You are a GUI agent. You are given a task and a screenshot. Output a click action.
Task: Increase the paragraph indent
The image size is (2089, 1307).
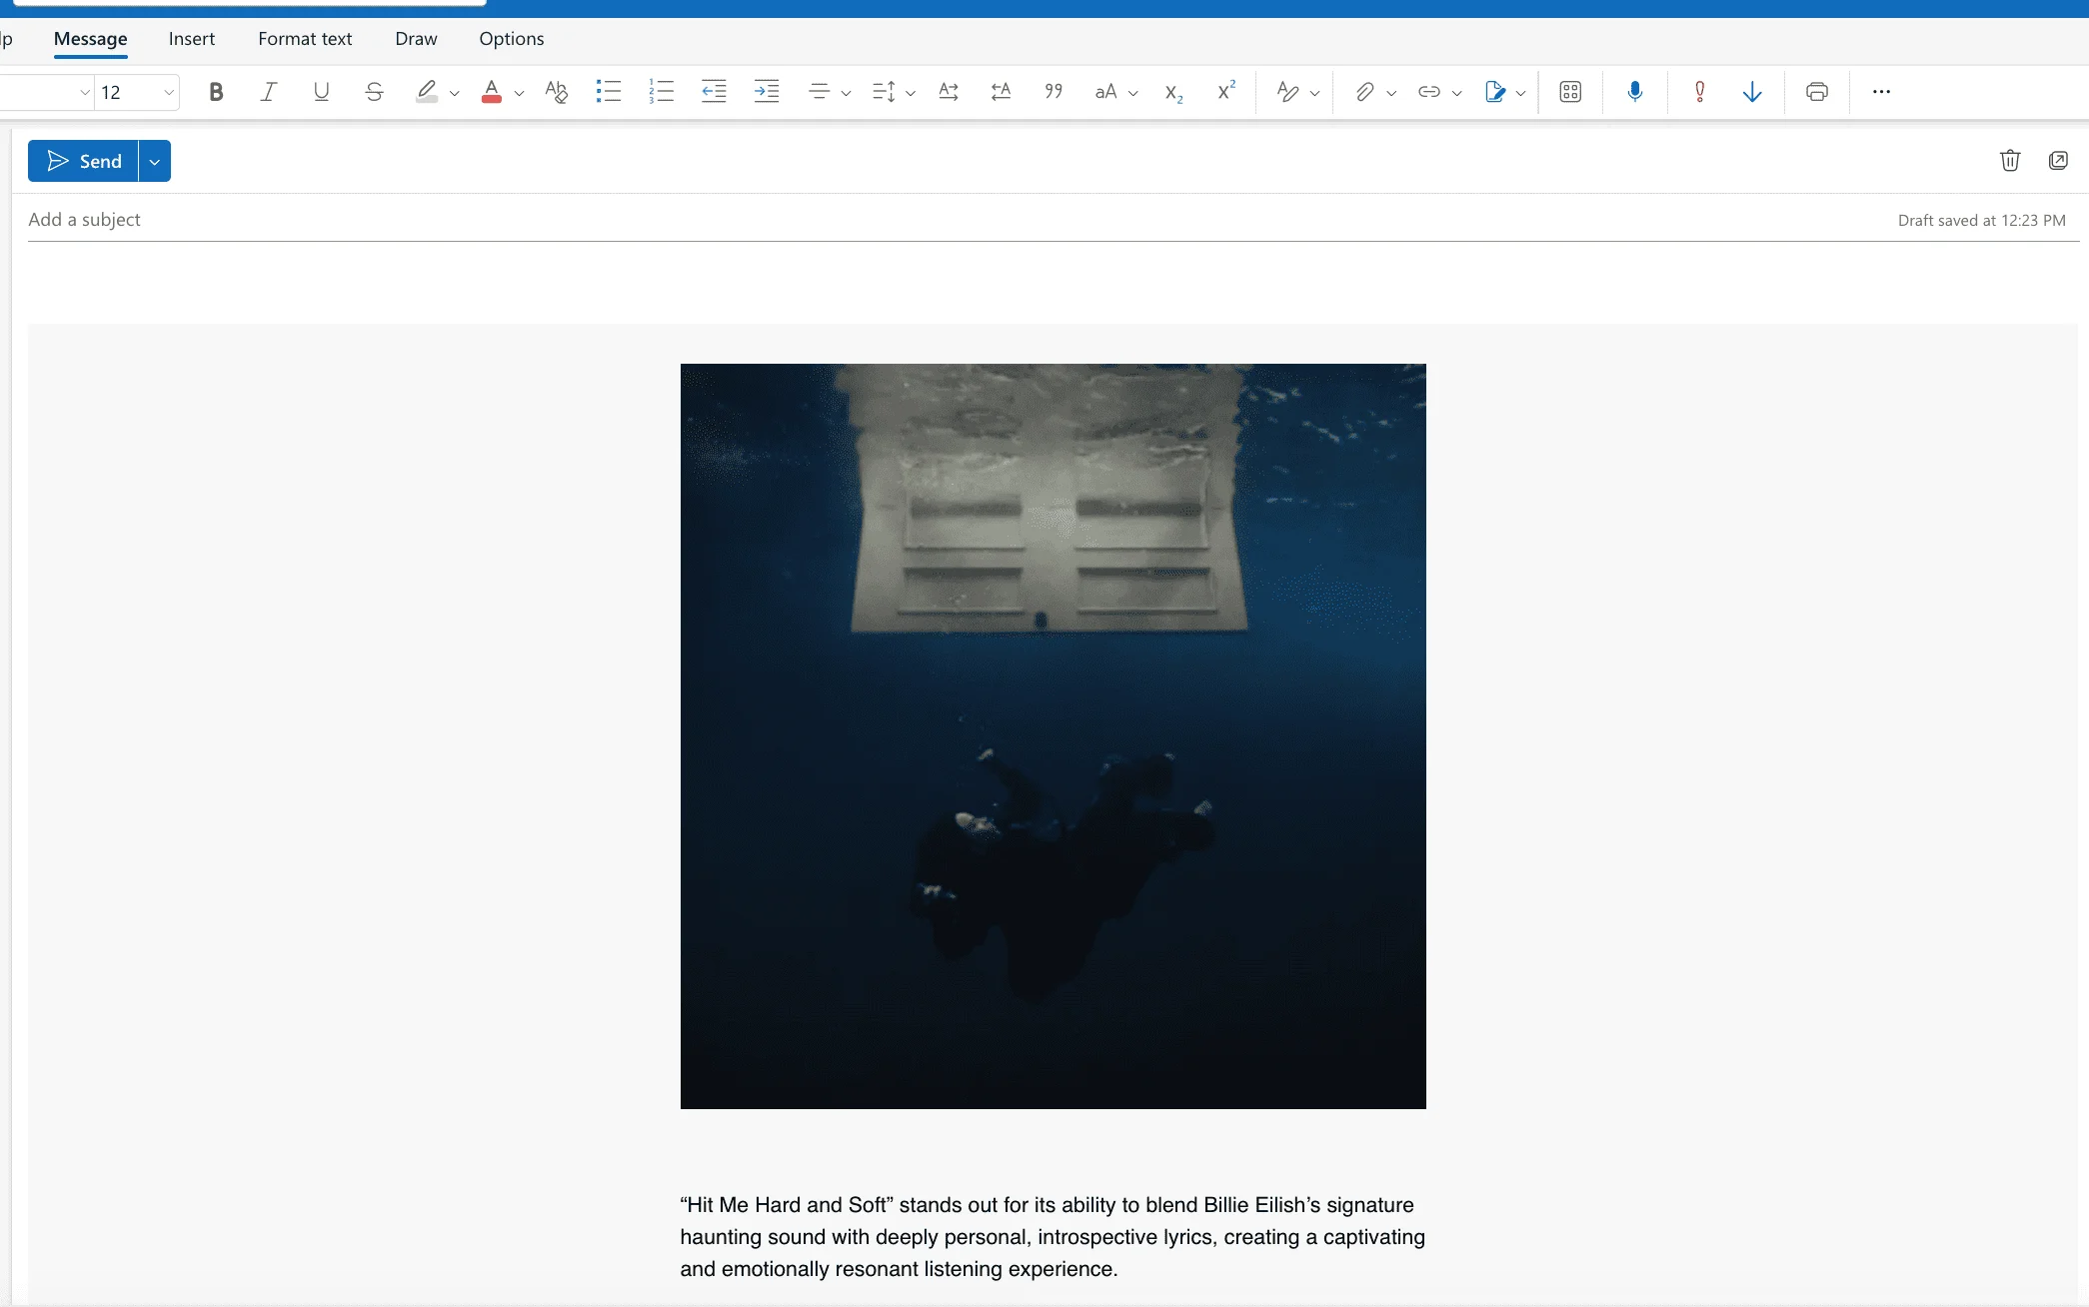click(767, 92)
